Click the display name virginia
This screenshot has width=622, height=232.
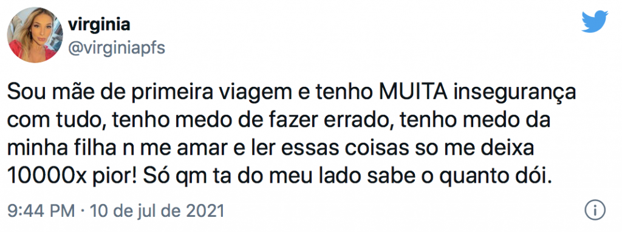(99, 25)
